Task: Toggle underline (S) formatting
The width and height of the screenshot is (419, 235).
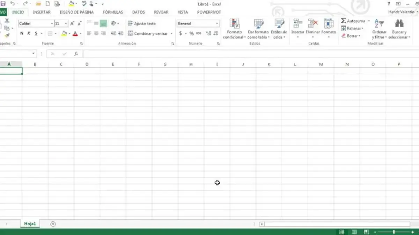Action: (x=36, y=33)
